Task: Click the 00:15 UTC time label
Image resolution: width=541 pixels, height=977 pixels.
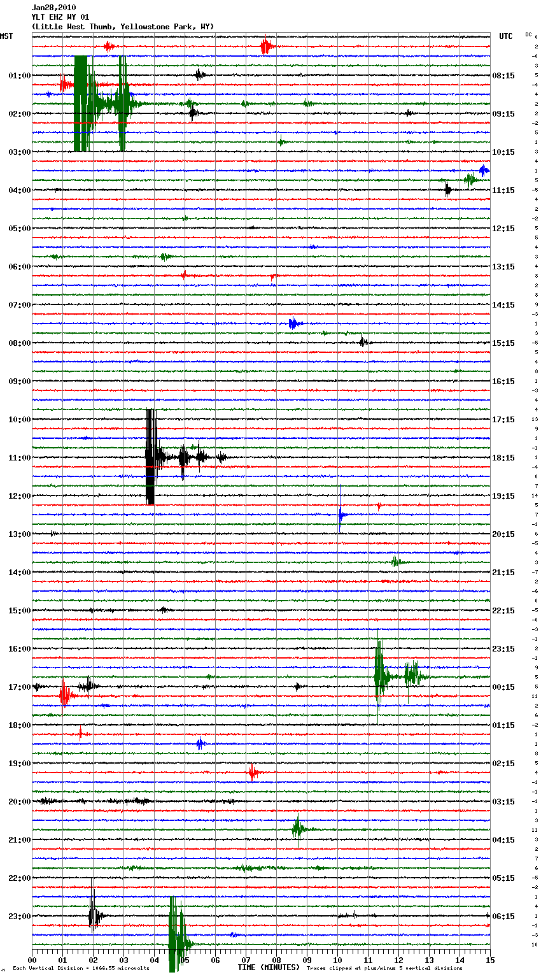Action: pos(503,687)
